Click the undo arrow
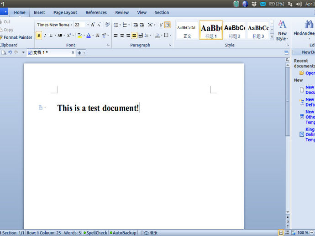Image resolution: width=315 pixels, height=236 pixels. click(x=10, y=52)
